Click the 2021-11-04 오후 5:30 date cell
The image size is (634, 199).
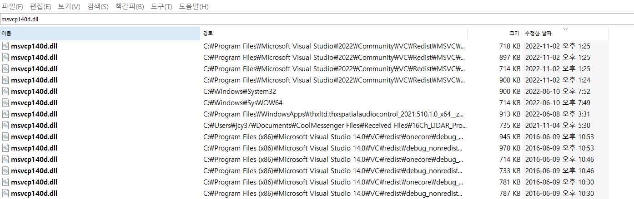pos(558,125)
